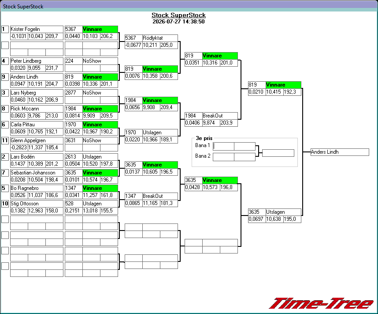Click the Stig Ottosson name field
This screenshot has height=314, width=378.
[x=37, y=204]
